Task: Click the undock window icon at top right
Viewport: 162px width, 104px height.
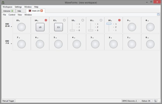Action: tap(158, 15)
